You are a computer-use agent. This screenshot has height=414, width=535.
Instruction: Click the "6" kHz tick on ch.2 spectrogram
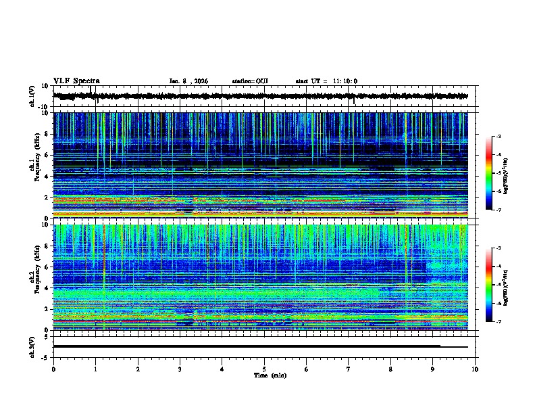click(x=47, y=267)
